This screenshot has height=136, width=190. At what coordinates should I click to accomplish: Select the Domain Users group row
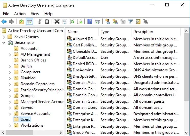pyautogui.click(x=85, y=108)
